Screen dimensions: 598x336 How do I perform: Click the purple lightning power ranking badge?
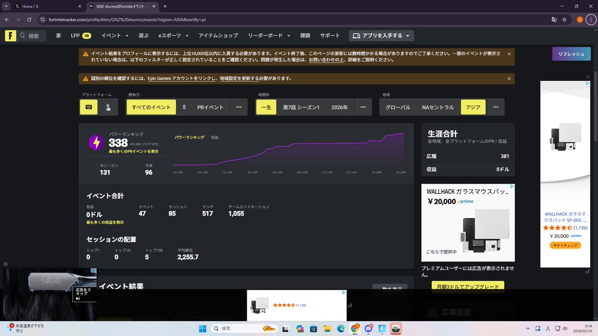pyautogui.click(x=96, y=142)
